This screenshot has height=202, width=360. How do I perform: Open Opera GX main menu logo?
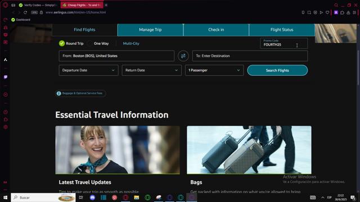(x=5, y=5)
